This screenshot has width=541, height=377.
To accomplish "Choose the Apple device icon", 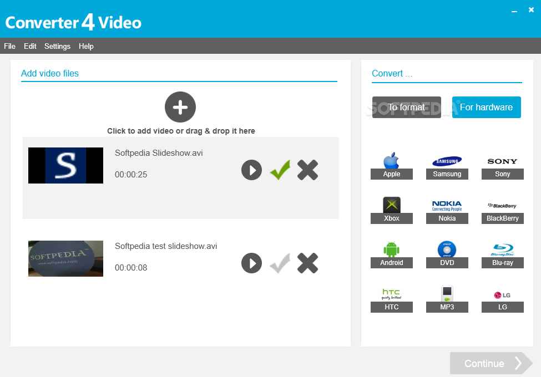I will pos(391,166).
